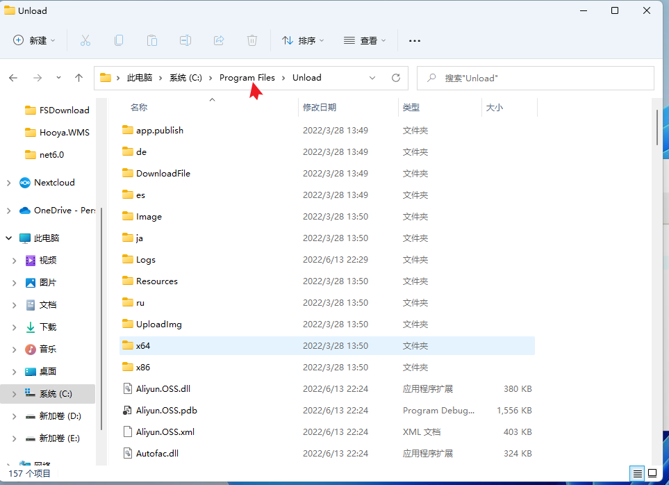Click the Share icon in toolbar
Image resolution: width=669 pixels, height=485 pixels.
tap(219, 40)
